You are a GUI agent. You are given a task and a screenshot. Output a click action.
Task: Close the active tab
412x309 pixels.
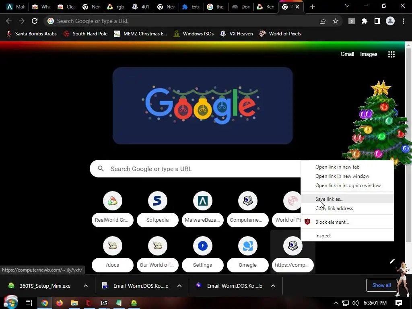297,7
